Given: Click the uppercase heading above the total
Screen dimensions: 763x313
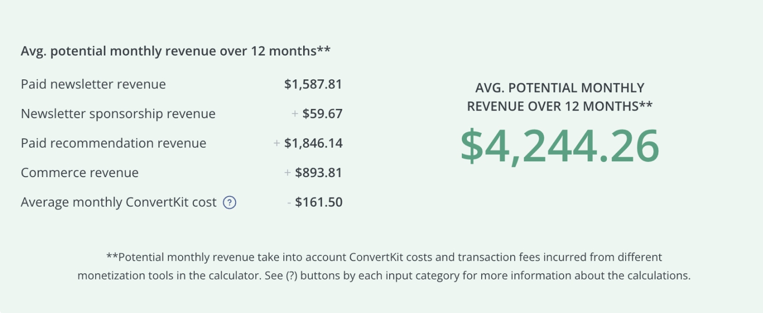Looking at the screenshot, I should (x=560, y=97).
